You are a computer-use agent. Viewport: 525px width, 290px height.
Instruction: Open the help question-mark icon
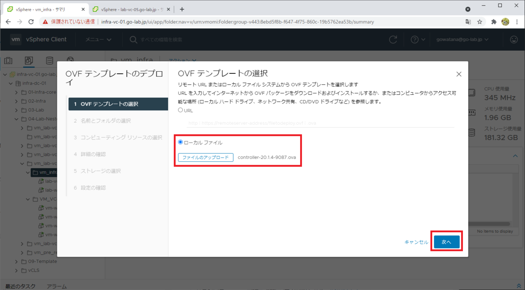(416, 39)
